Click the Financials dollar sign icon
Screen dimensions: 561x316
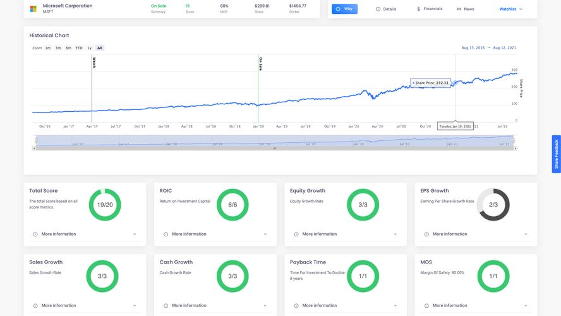point(418,9)
